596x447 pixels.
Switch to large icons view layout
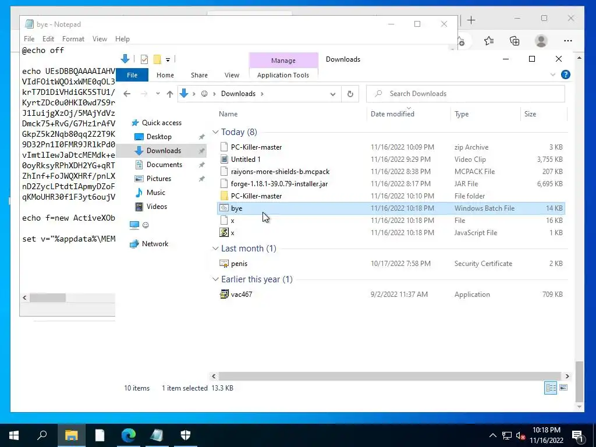click(563, 388)
